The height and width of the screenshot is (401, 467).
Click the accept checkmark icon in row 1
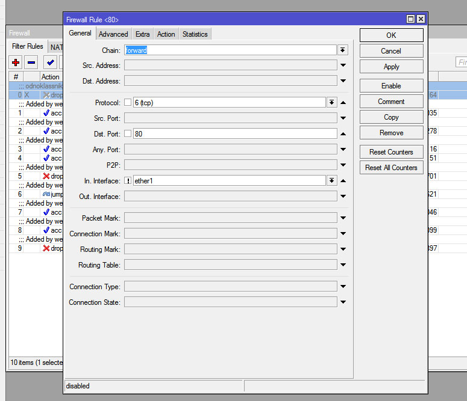46,113
